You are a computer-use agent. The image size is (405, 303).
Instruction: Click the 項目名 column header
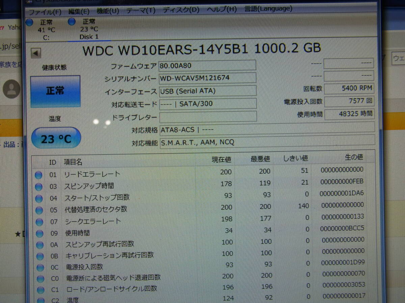pyautogui.click(x=73, y=162)
